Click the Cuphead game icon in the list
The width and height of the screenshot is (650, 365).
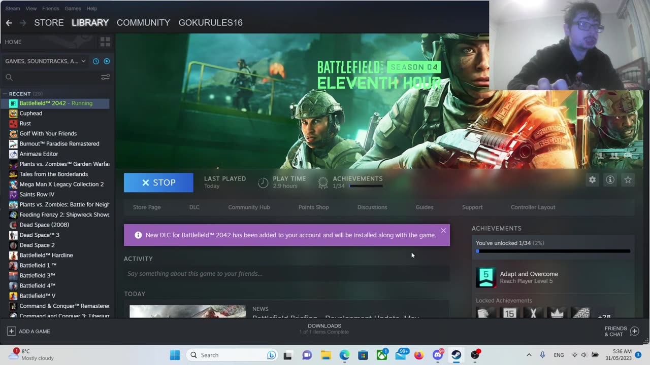tap(13, 114)
